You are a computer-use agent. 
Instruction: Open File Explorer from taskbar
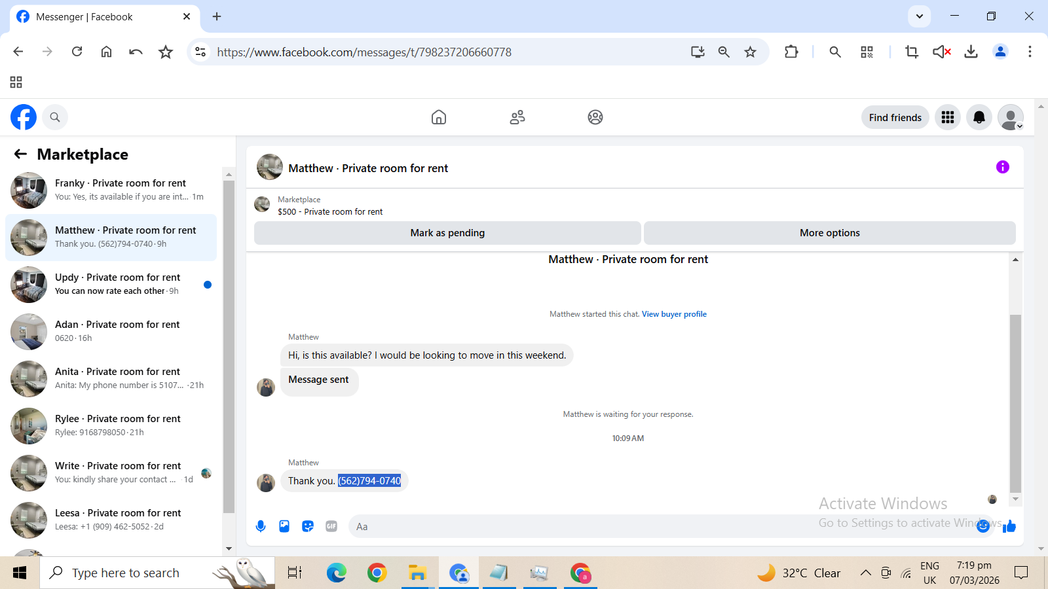click(x=417, y=573)
